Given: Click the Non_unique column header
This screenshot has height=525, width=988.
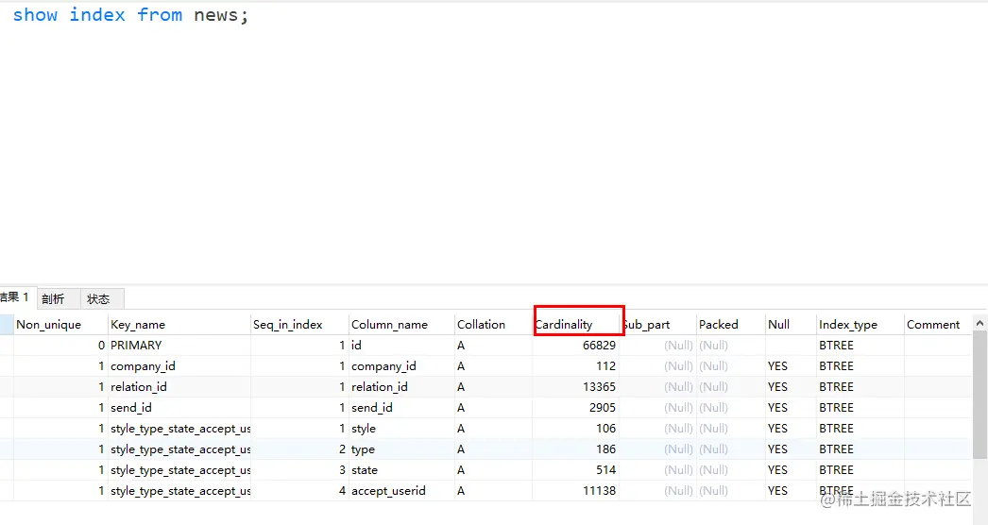Looking at the screenshot, I should [60, 325].
